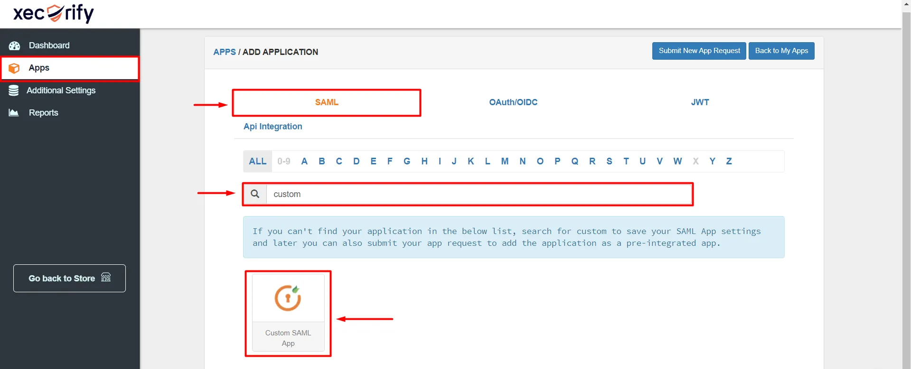
Task: Filter apps by letter O
Action: pos(540,161)
